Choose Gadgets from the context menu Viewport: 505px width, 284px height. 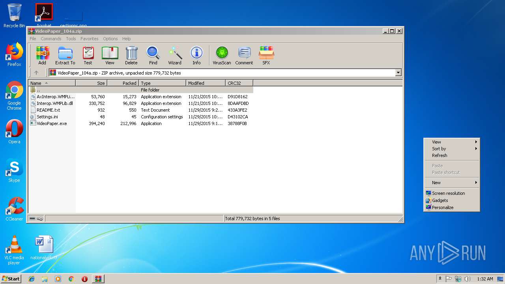tap(452, 200)
